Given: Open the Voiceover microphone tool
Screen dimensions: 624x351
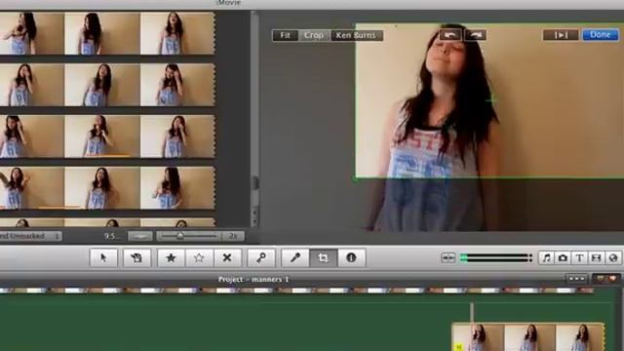Looking at the screenshot, I should click(x=294, y=257).
